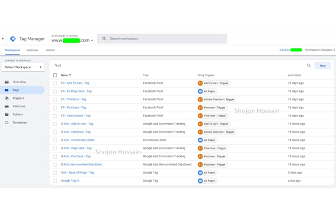Screen dimensions: 336x220
Task: Click the Overview sidebar icon
Action: (x=7, y=82)
